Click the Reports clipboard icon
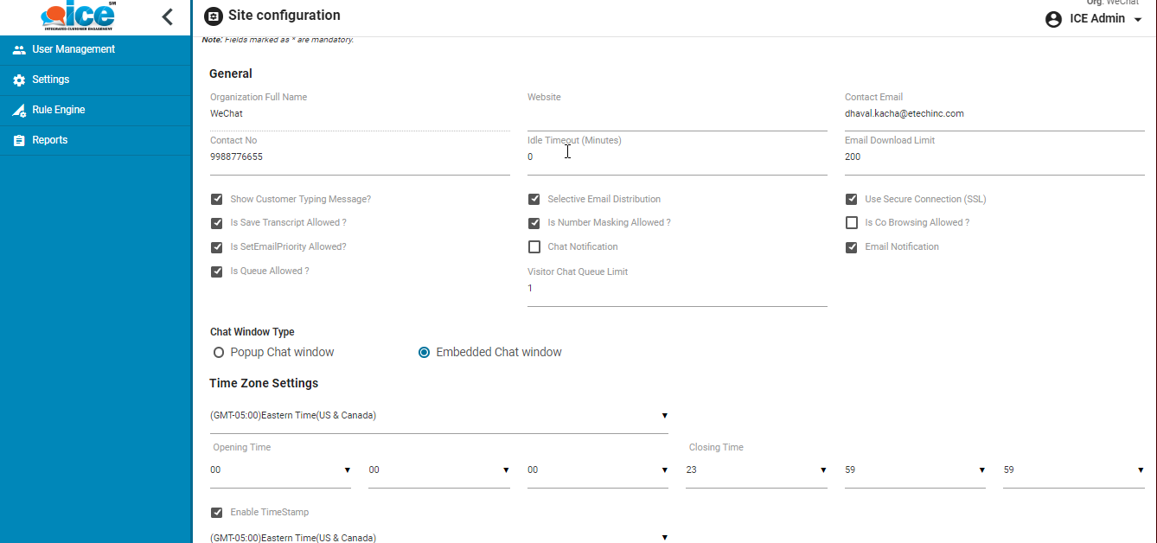The image size is (1157, 543). pyautogui.click(x=19, y=141)
